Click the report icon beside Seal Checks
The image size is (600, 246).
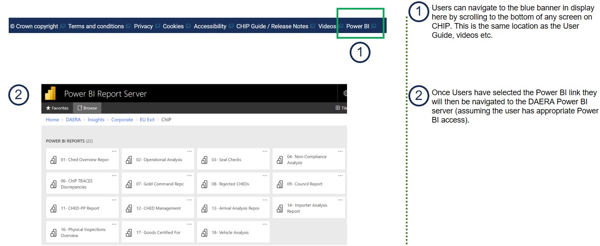[205, 160]
